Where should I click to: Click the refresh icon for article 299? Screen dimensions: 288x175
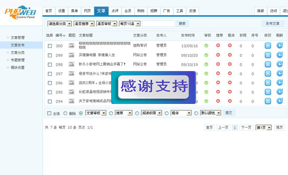coord(280,55)
